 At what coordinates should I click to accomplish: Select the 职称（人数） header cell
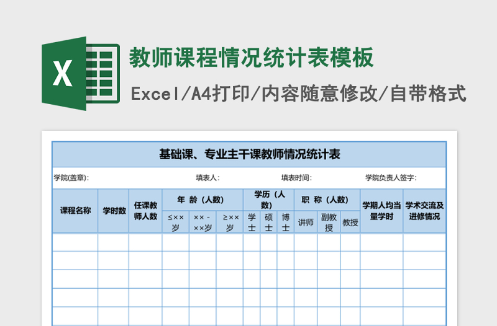tap(327, 200)
